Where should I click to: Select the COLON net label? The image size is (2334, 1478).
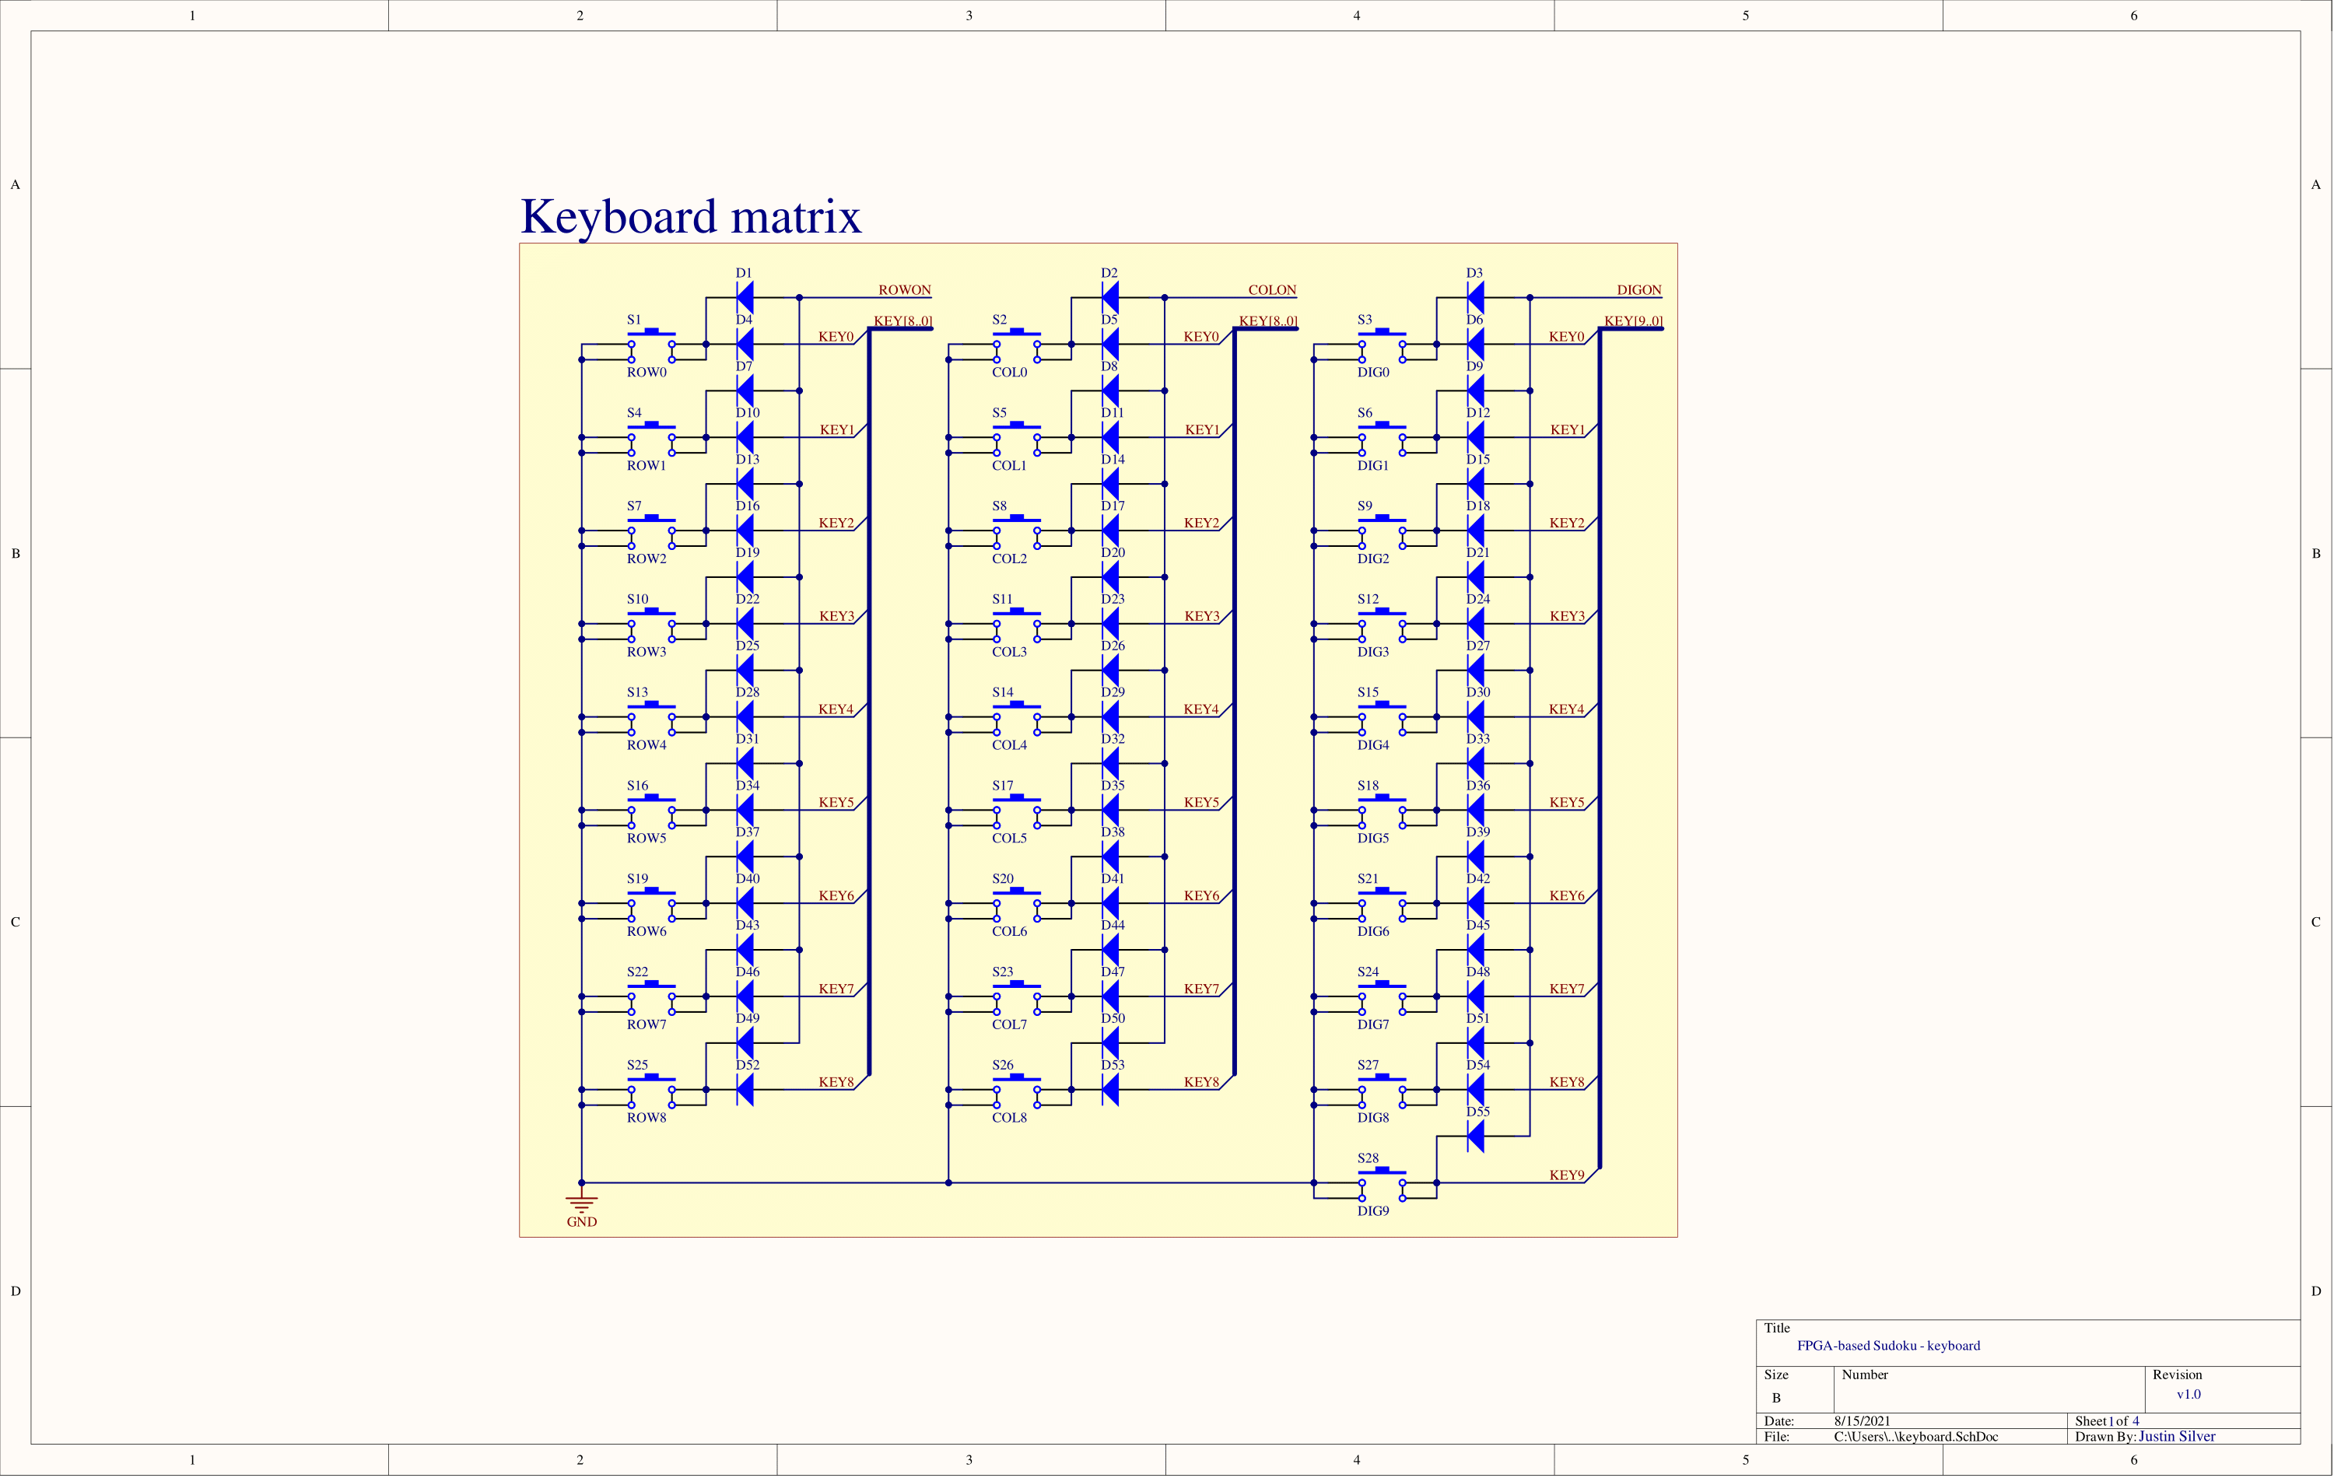tap(1272, 290)
